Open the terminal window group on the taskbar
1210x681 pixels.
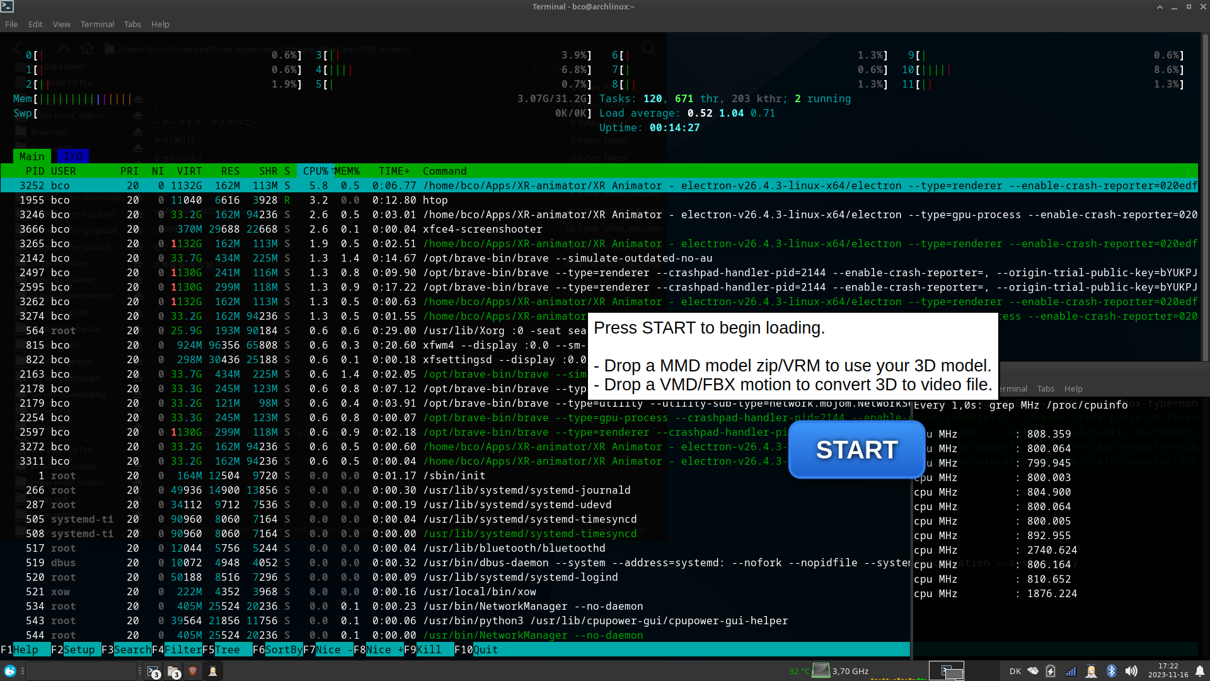point(153,671)
